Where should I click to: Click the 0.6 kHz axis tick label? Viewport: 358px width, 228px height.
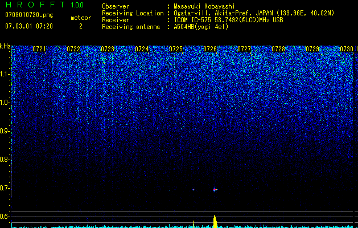click(5, 217)
